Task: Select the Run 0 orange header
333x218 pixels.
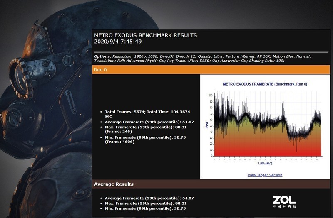Action: point(211,70)
